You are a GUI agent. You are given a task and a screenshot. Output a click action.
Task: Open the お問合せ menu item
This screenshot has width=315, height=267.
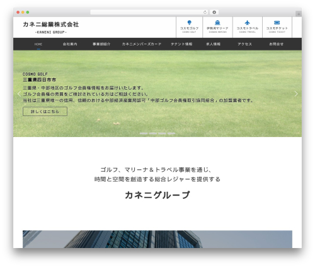click(x=276, y=44)
